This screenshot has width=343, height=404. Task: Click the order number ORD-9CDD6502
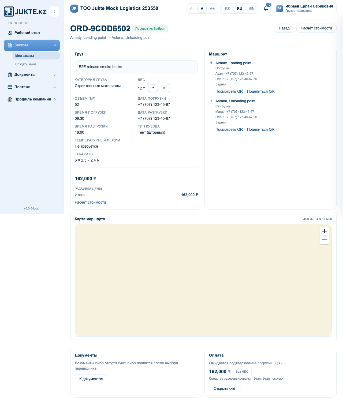(100, 28)
